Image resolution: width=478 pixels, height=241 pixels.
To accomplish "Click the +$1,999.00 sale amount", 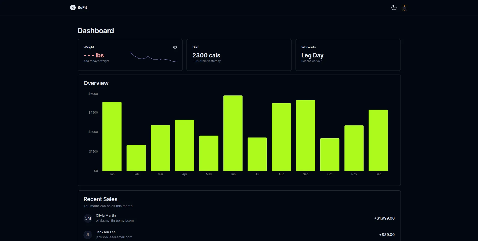I will pyautogui.click(x=384, y=218).
